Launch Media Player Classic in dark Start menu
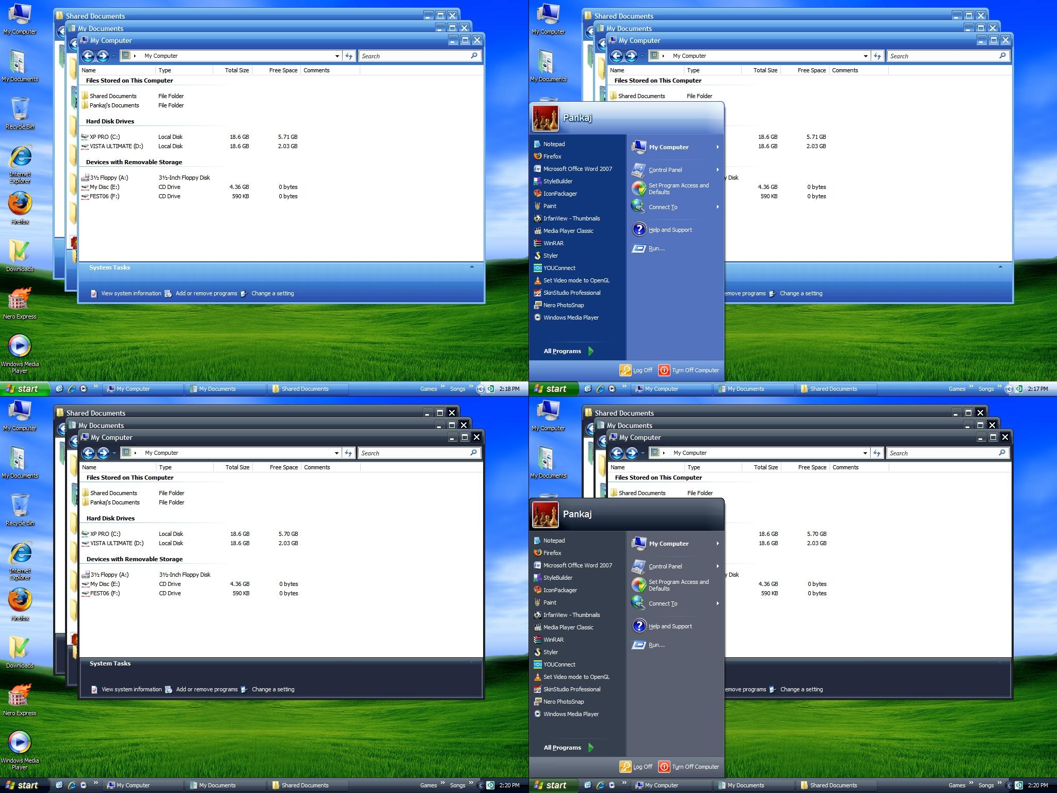The height and width of the screenshot is (793, 1057). (x=568, y=627)
